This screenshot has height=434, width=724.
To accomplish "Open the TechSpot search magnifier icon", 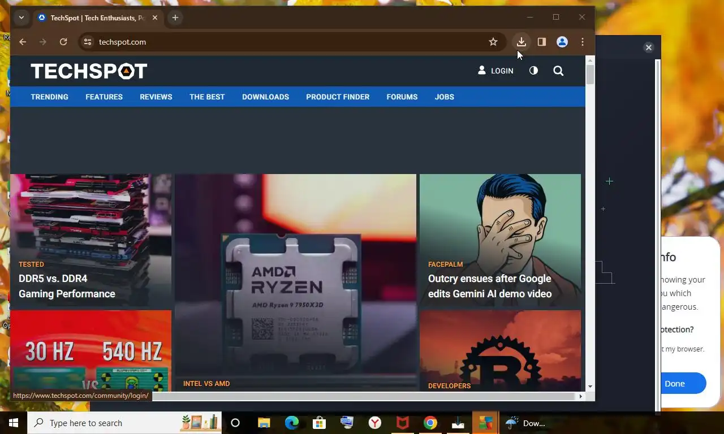I will [x=558, y=71].
